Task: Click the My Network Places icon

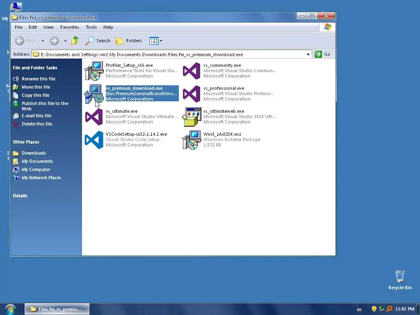Action: (x=16, y=178)
